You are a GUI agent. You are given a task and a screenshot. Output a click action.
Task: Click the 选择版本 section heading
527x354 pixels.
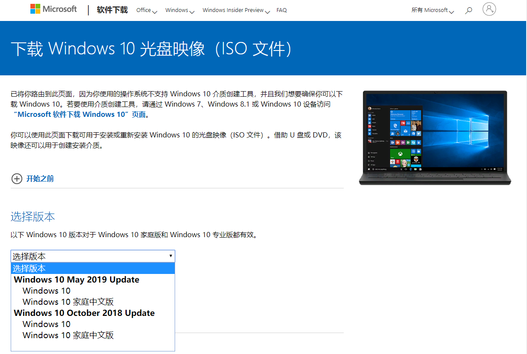[x=33, y=217]
